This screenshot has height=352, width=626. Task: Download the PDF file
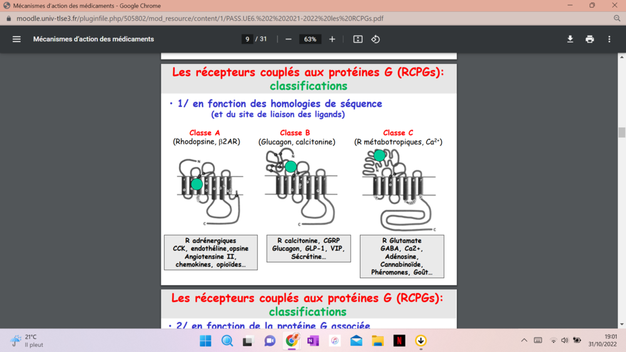tap(570, 39)
